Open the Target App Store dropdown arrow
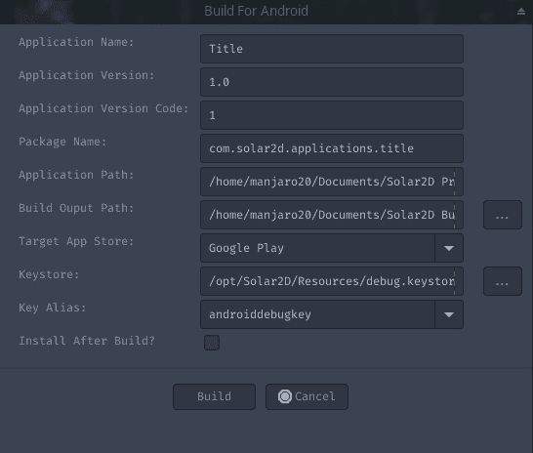The width and height of the screenshot is (533, 453). point(449,248)
